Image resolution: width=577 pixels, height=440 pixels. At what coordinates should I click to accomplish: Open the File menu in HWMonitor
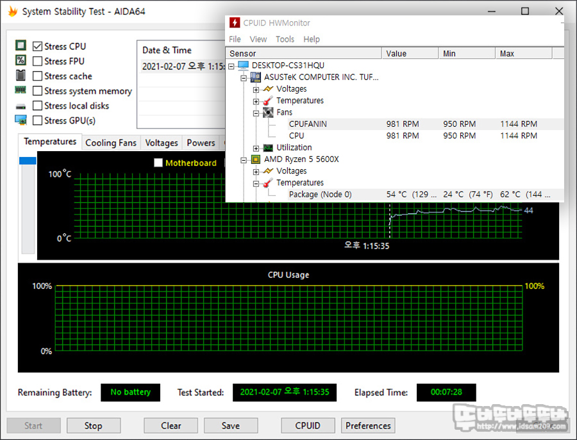click(x=235, y=39)
